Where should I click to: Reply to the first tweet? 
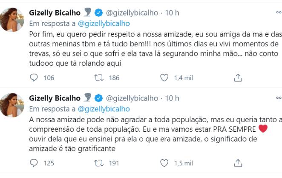coord(34,77)
